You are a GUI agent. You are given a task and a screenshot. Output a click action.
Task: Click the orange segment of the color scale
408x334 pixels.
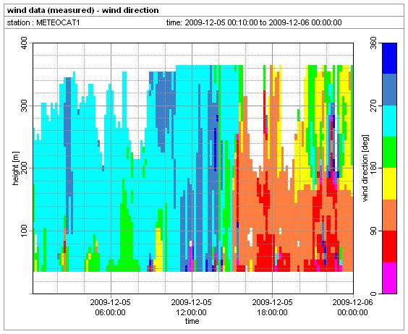tap(389, 215)
